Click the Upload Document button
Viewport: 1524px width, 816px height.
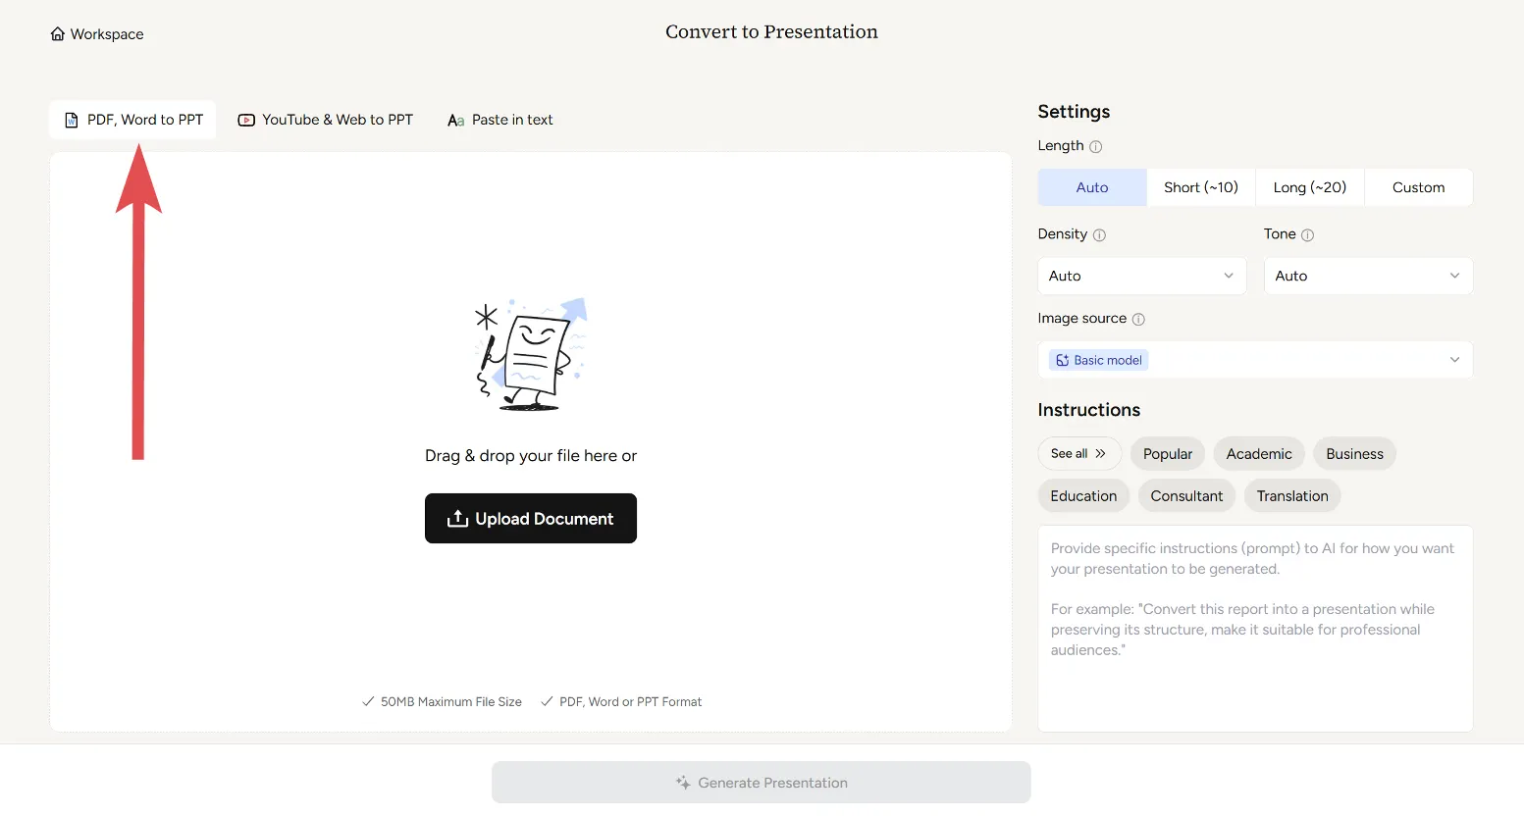530,519
